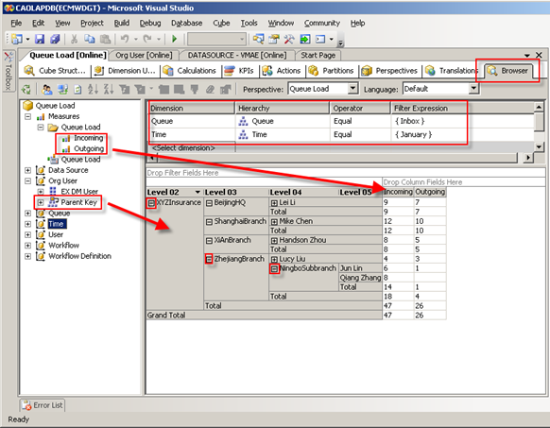Collapse BeijingHQ row in pivot
Image resolution: width=550 pixels, height=428 pixels.
209,203
